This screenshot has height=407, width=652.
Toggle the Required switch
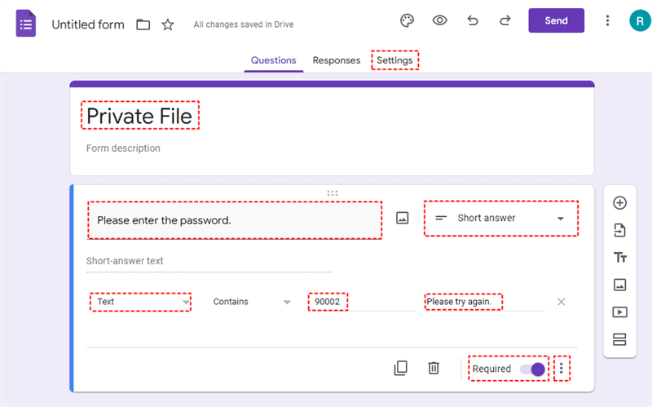pyautogui.click(x=532, y=369)
